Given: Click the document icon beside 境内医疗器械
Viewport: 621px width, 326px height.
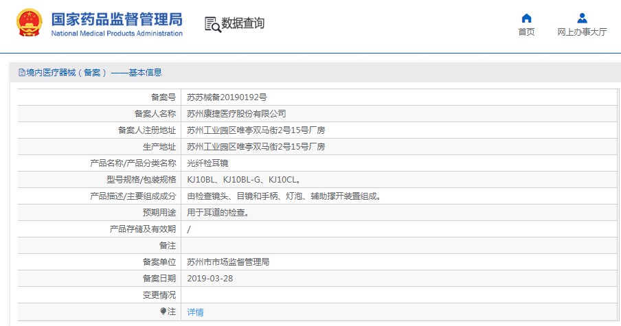Looking at the screenshot, I should (22, 72).
